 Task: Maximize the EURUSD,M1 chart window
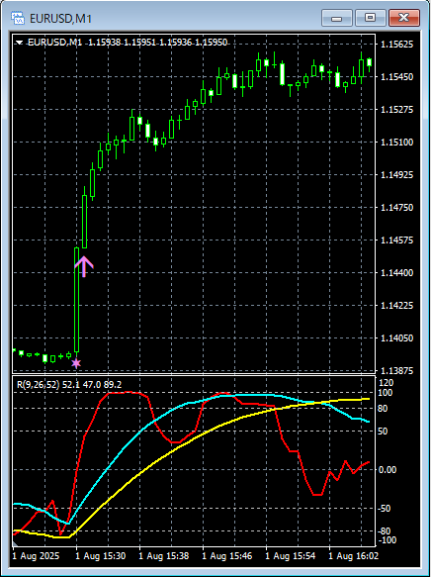[371, 18]
